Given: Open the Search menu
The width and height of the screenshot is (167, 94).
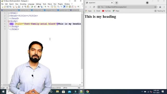Looking at the screenshot, I should [11, 4].
